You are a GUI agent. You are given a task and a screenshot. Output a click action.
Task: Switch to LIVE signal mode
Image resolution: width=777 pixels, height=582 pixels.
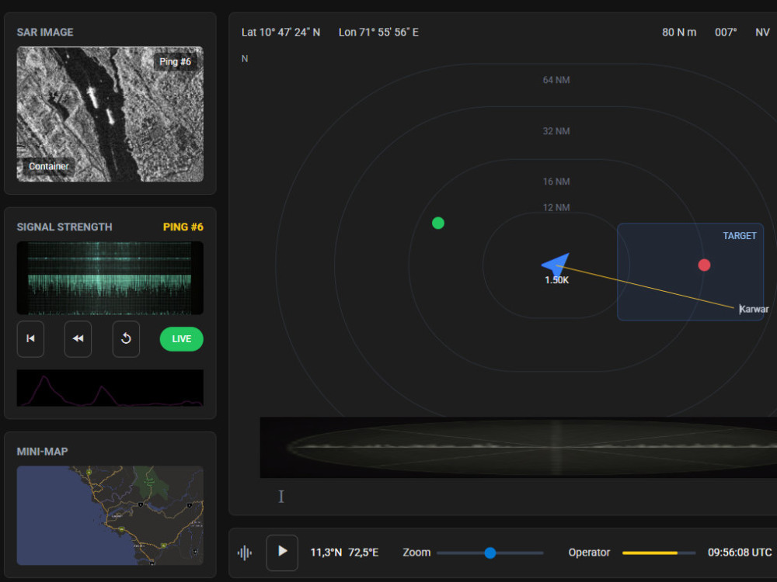click(181, 339)
